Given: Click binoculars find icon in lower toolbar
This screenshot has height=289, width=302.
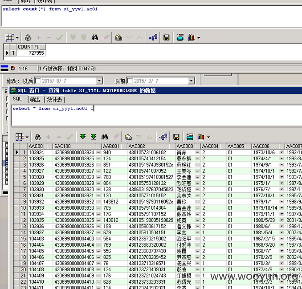Looking at the screenshot, I should [104, 137].
